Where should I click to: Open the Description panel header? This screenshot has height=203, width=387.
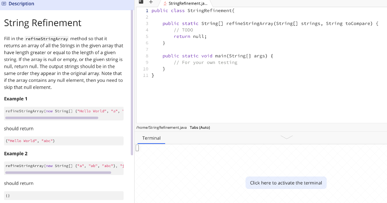(x=67, y=4)
